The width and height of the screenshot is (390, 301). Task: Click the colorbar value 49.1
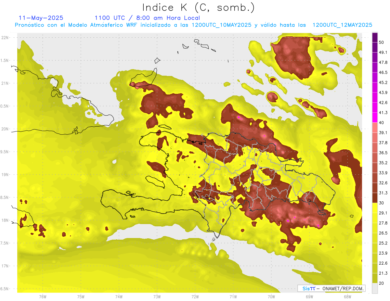tap(383, 52)
